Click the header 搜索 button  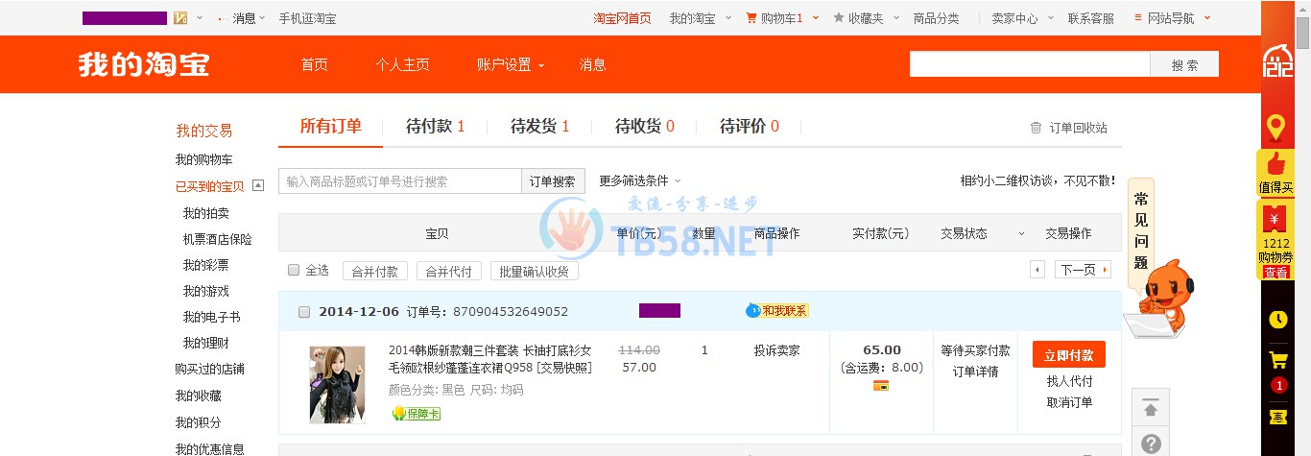coord(1184,64)
